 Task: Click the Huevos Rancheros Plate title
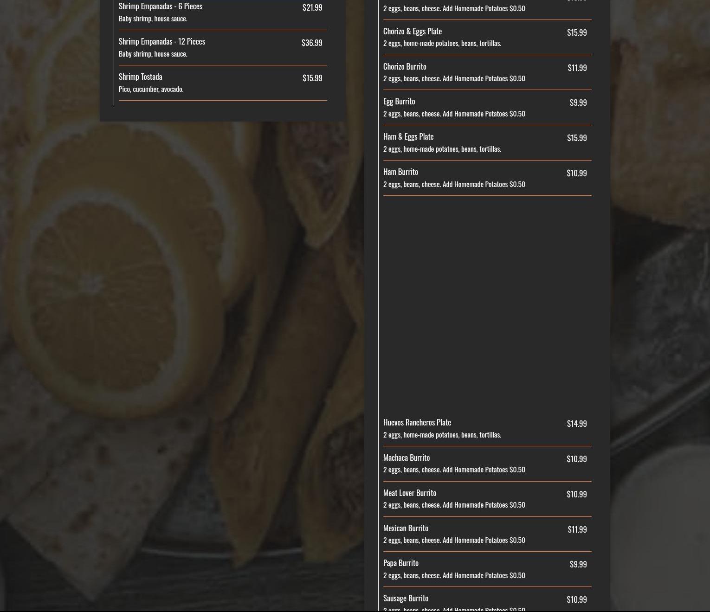coord(417,423)
